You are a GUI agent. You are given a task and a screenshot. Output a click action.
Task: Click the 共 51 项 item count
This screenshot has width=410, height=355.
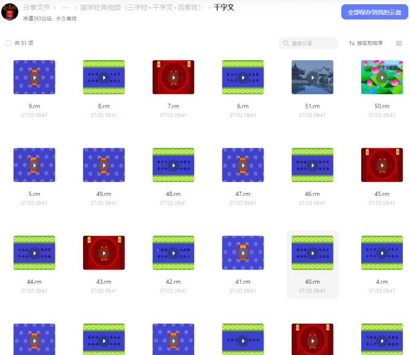(x=24, y=43)
